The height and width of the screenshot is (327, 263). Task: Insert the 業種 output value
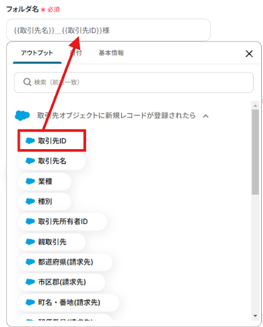(45, 181)
